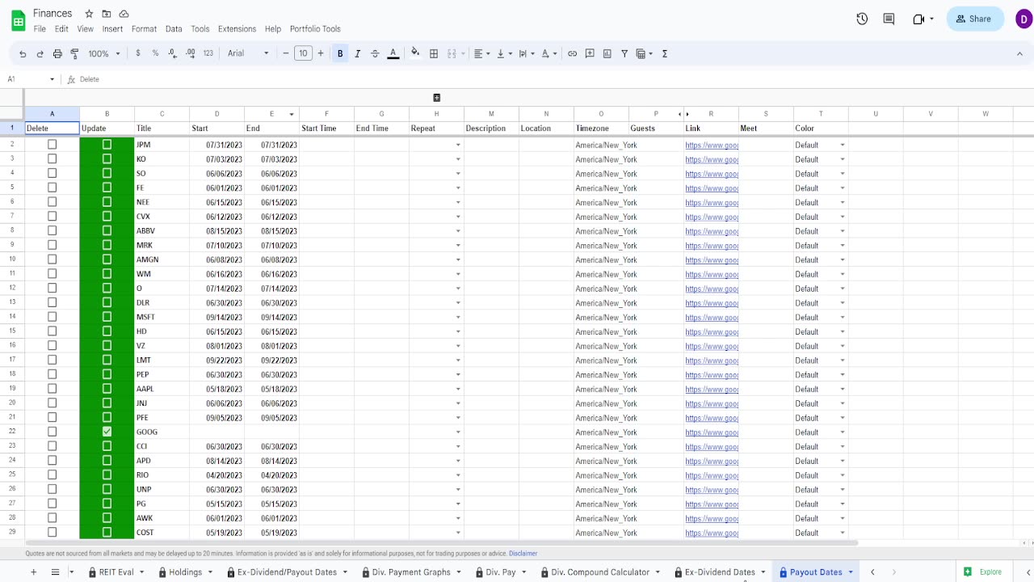The width and height of the screenshot is (1034, 582).
Task: Insert comment icon in toolbar
Action: coord(590,53)
